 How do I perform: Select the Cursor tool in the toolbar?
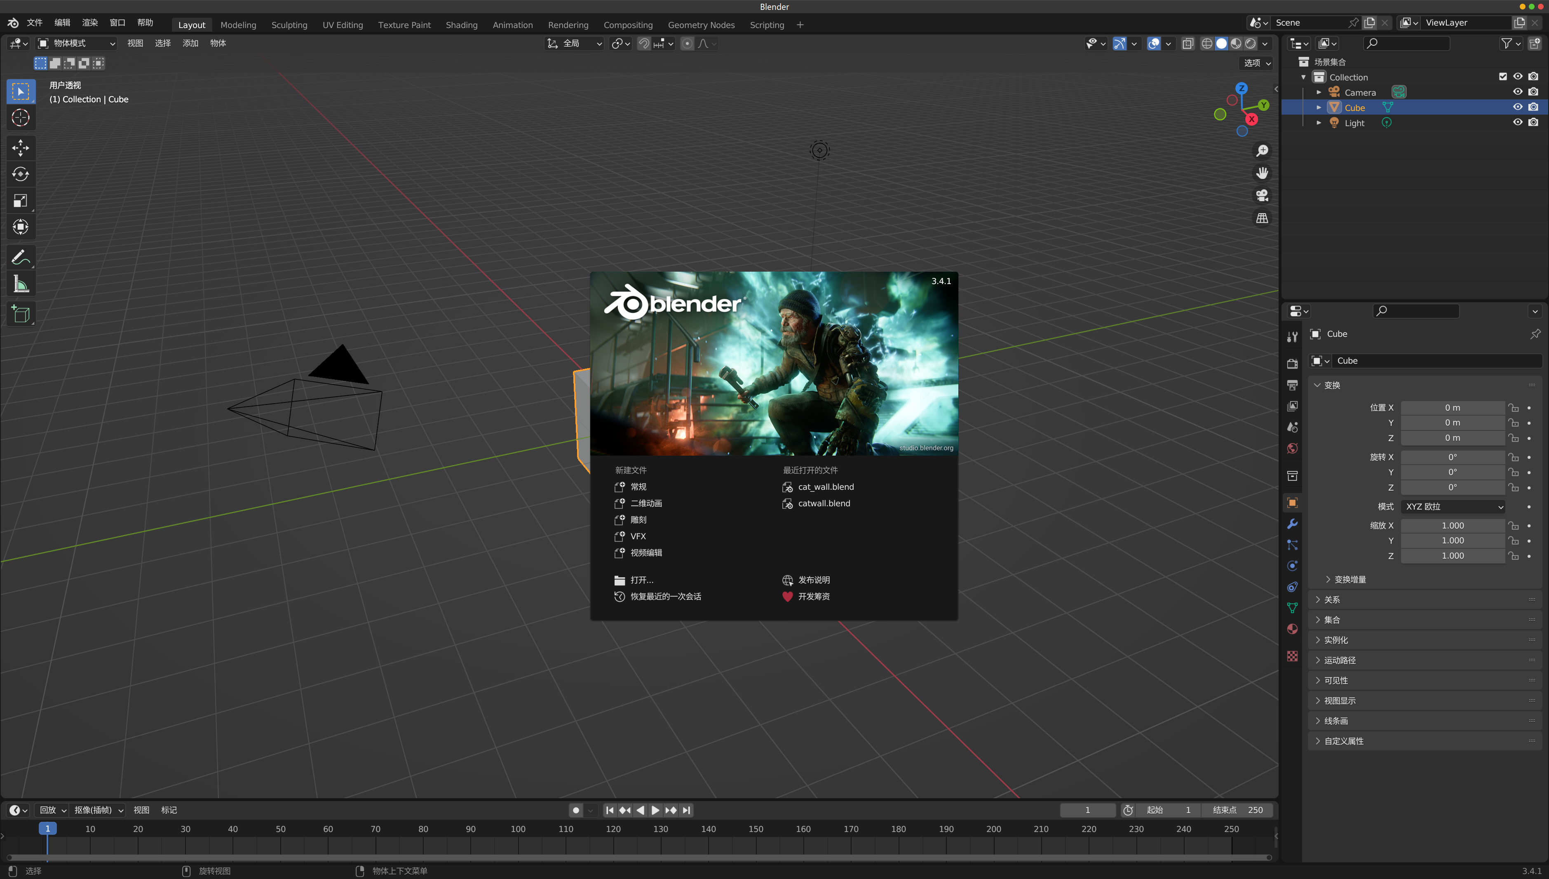click(x=21, y=118)
